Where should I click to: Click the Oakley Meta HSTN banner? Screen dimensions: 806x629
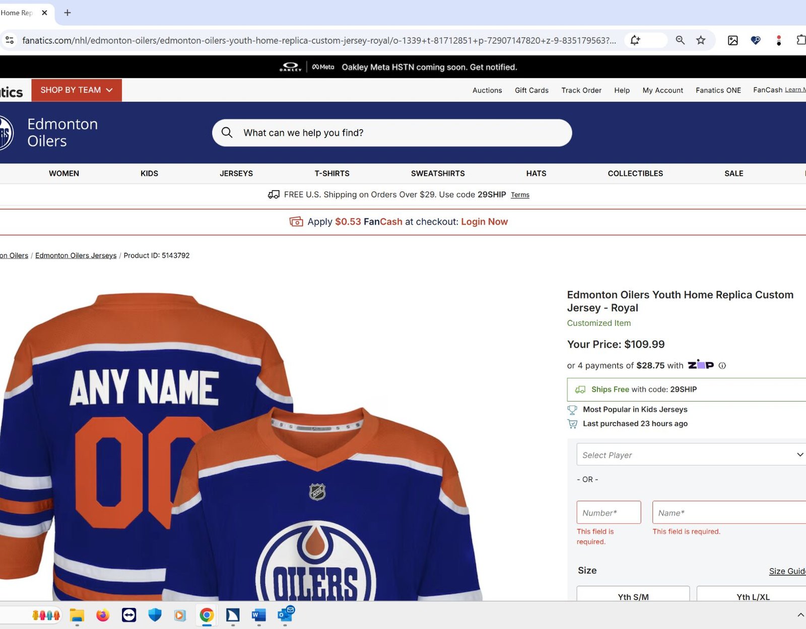(x=398, y=67)
